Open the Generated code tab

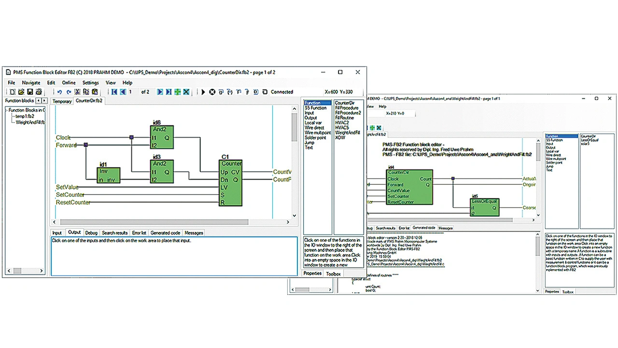tap(165, 233)
